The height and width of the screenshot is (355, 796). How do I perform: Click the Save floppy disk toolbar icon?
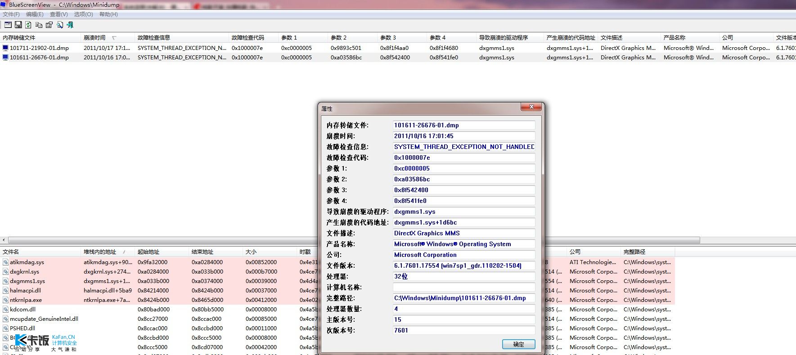coord(18,25)
